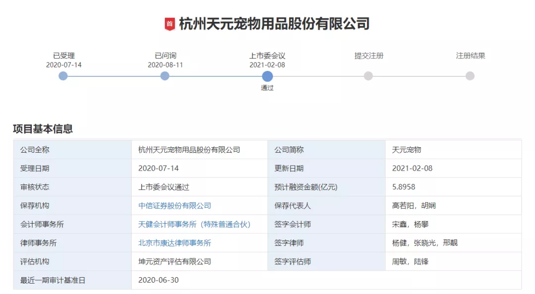Viewport: 535px width, 294px height.
Task: Open the 天健会计师事务所 link
Action: [195, 224]
